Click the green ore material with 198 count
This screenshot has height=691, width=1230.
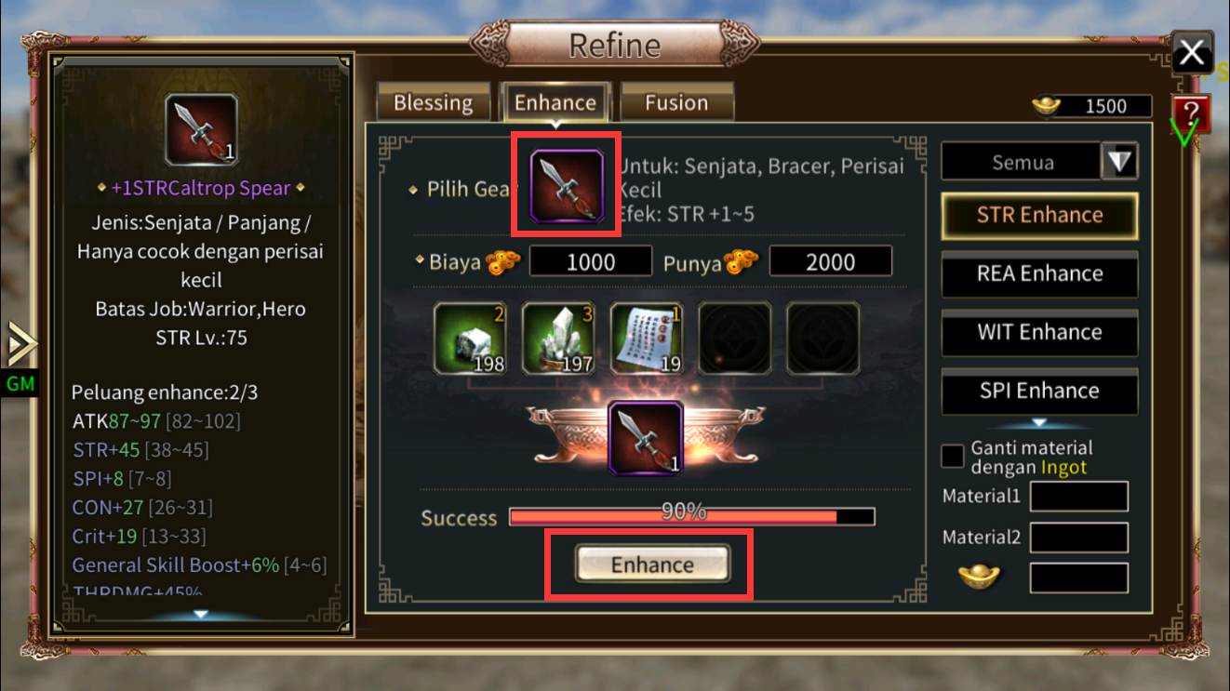(x=469, y=339)
